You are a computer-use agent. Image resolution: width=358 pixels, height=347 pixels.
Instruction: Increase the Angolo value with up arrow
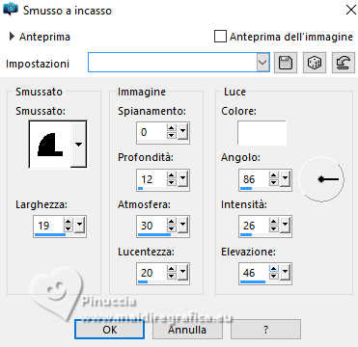pyautogui.click(x=274, y=175)
